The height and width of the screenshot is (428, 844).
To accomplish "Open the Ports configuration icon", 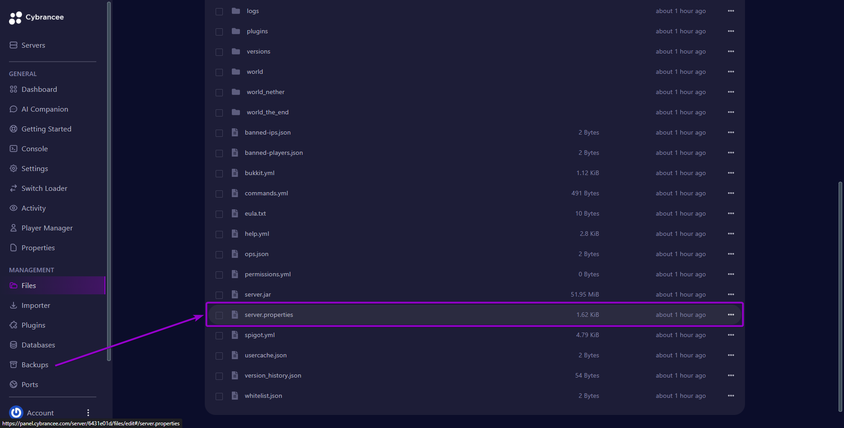I will pos(14,384).
